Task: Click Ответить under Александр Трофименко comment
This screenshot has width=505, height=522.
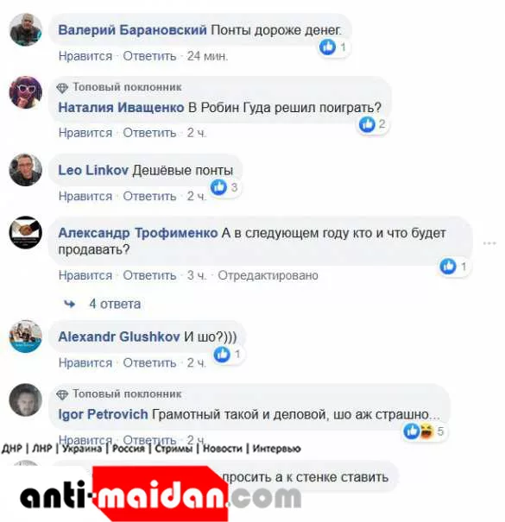Action: [149, 275]
